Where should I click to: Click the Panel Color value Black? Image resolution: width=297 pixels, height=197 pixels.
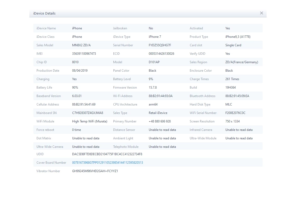coord(152,71)
